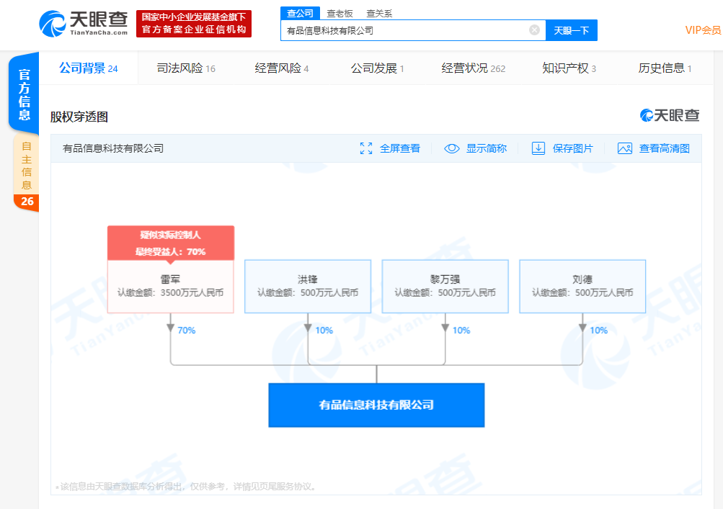Clear search text with the X icon

coord(533,30)
